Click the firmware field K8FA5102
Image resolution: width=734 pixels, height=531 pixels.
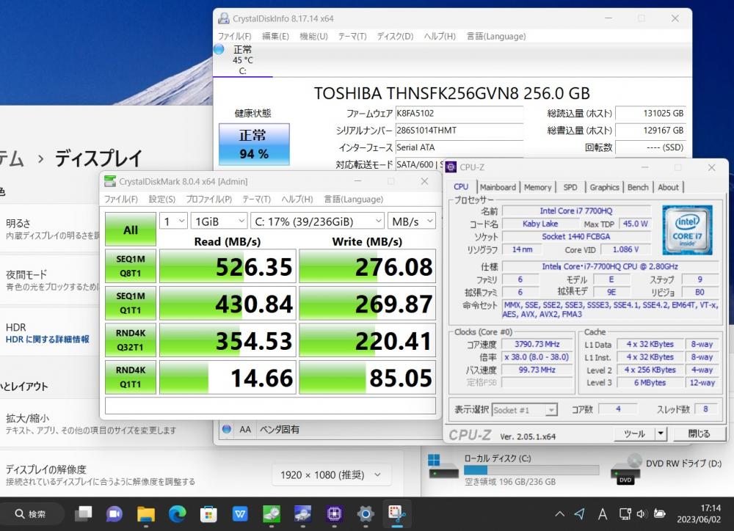[459, 113]
